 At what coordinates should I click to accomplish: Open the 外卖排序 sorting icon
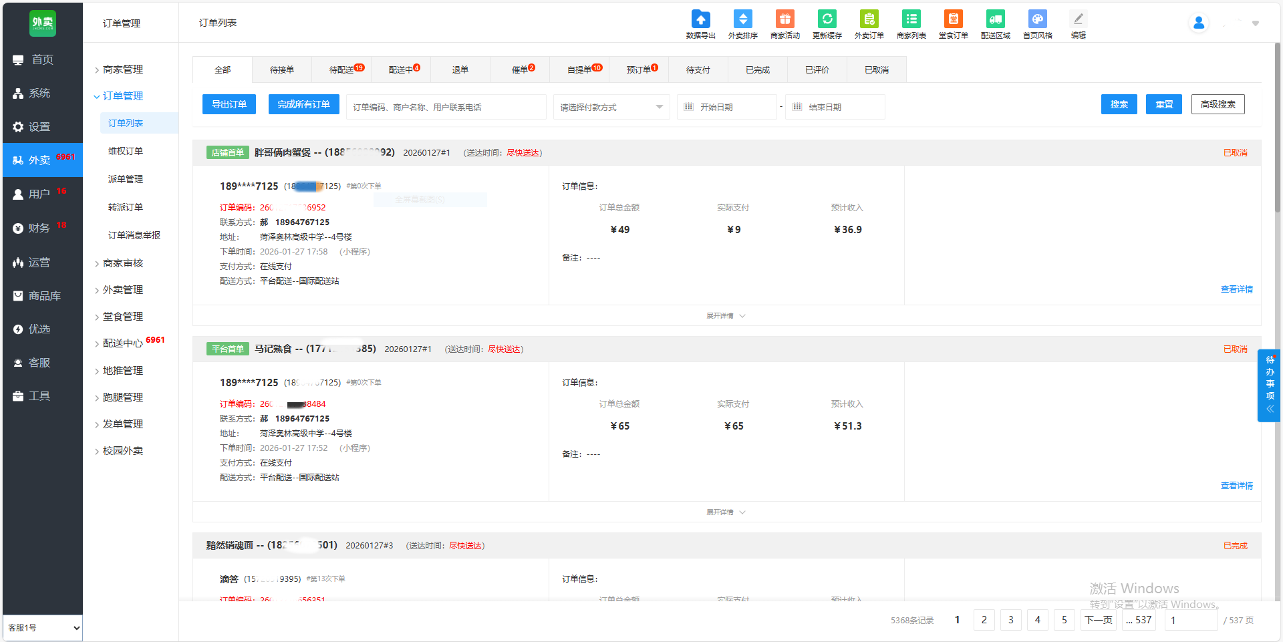742,20
